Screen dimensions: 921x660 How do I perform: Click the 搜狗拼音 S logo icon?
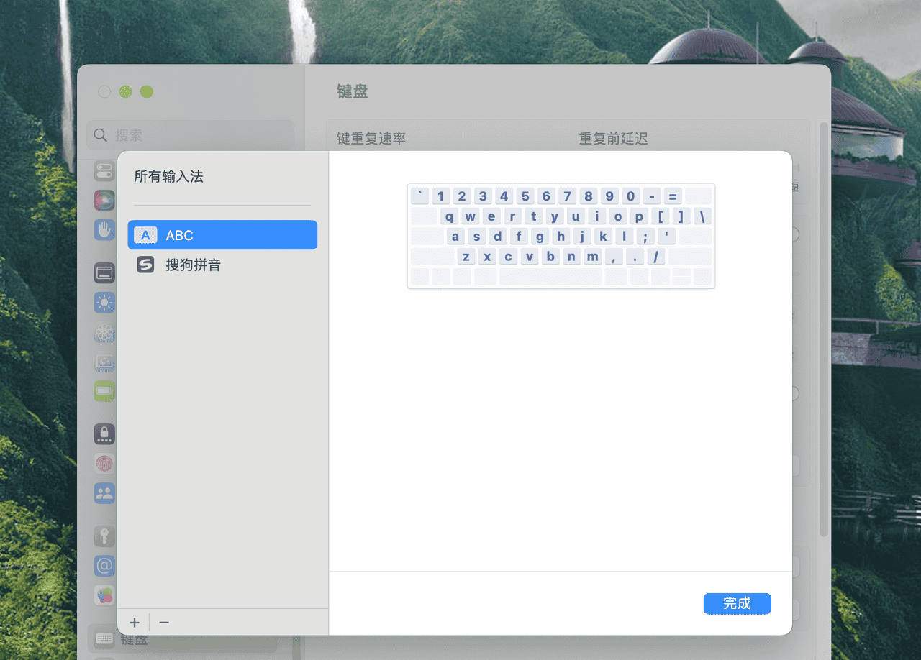tap(145, 264)
